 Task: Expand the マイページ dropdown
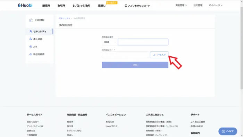click(x=216, y=5)
